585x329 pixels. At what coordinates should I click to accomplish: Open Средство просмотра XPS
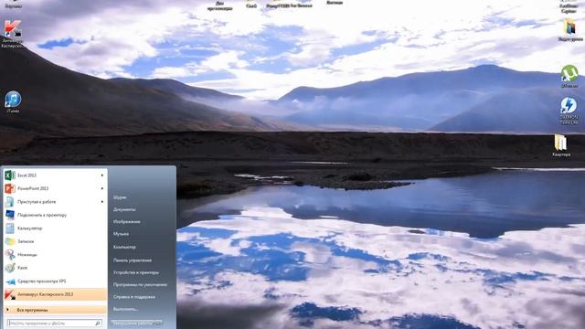[55, 281]
